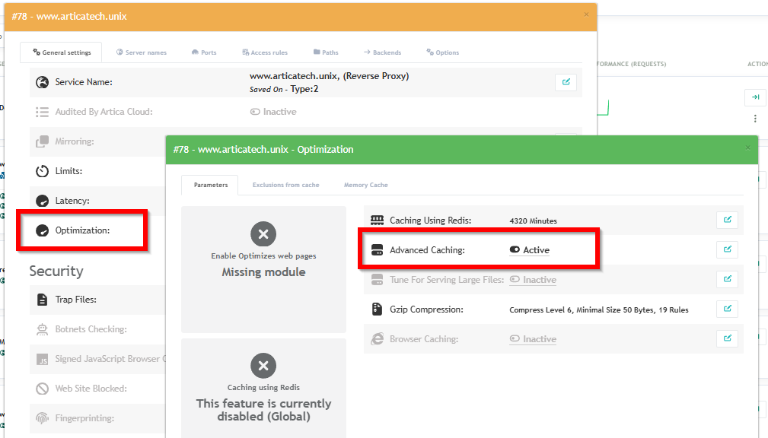Switch to the Options tab
The image size is (768, 438).
[x=442, y=52]
